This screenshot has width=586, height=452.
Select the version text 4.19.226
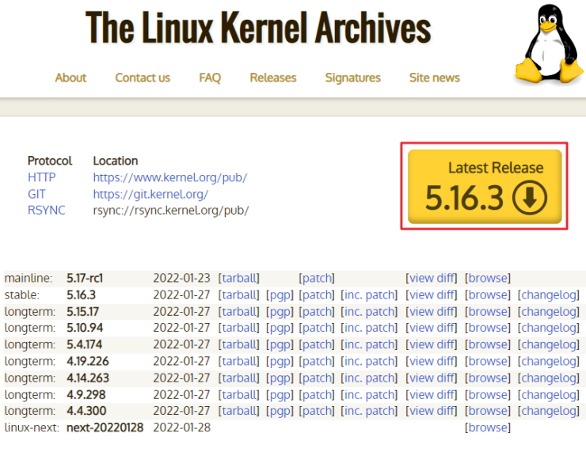tap(88, 361)
